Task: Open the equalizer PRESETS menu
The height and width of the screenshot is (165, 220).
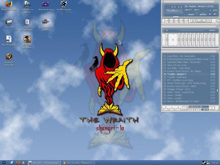Action: tap(212, 30)
